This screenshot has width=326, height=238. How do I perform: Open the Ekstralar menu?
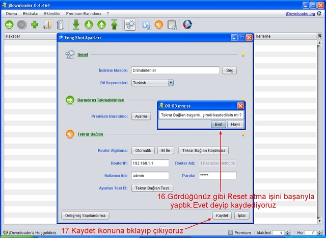(x=31, y=14)
